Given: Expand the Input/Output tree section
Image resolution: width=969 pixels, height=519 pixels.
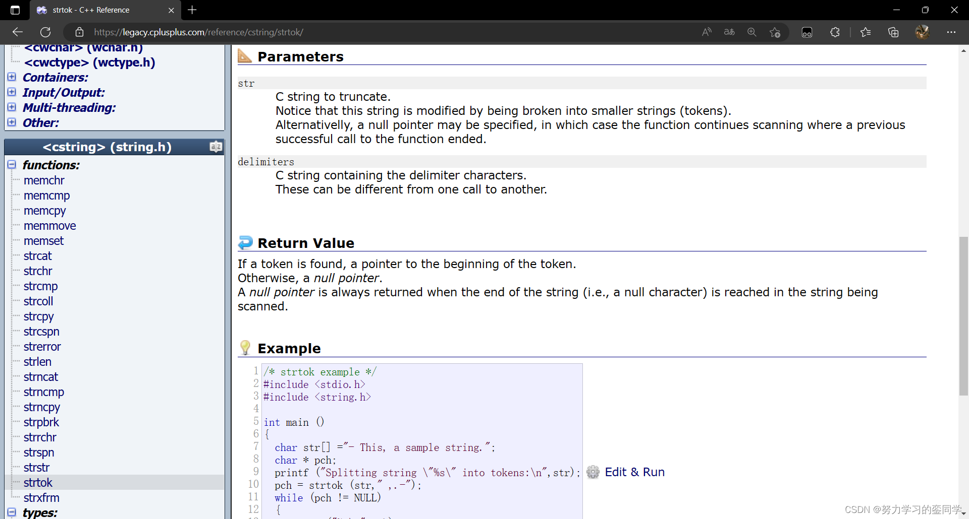Looking at the screenshot, I should point(12,92).
